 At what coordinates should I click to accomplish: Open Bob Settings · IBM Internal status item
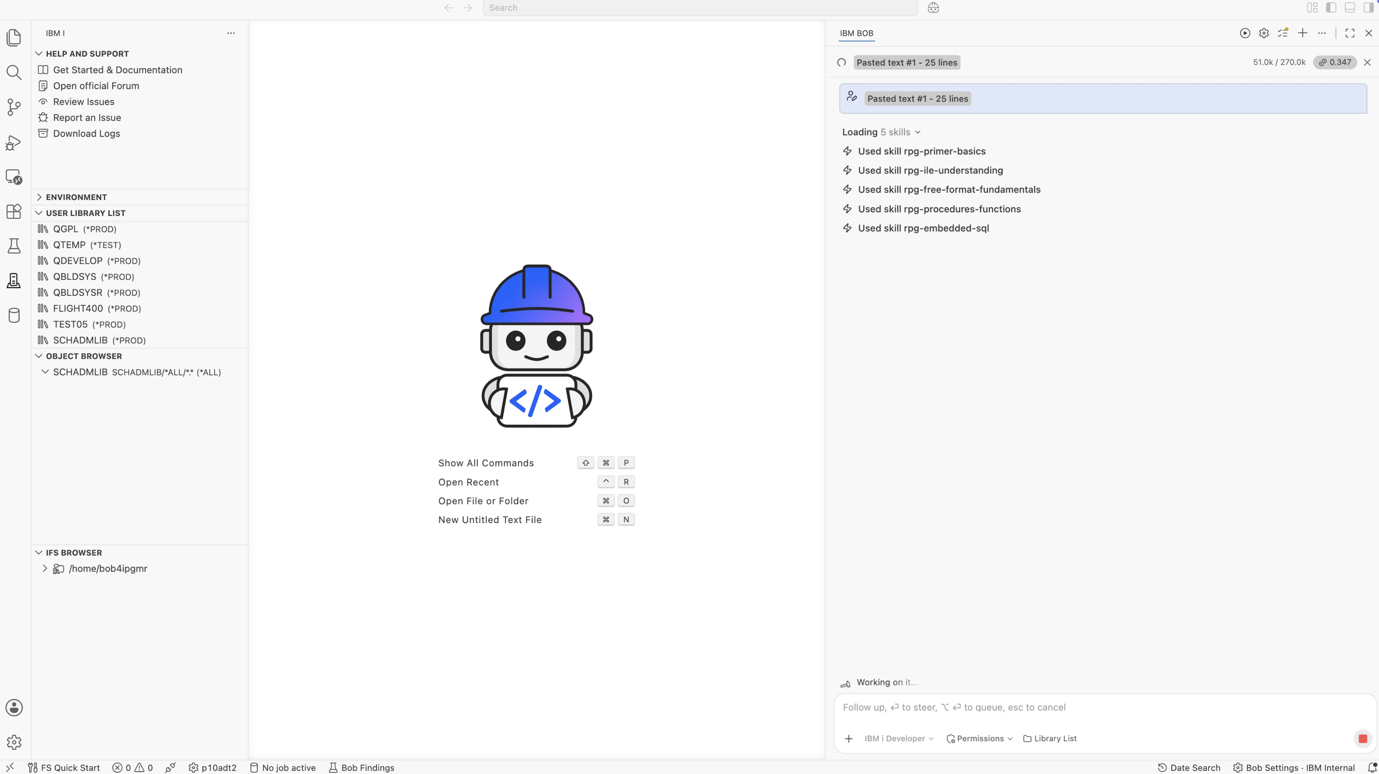pyautogui.click(x=1294, y=768)
